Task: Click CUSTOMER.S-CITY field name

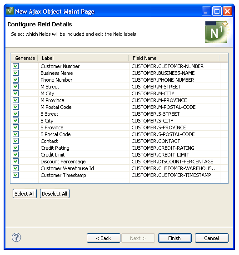Action: [x=152, y=121]
